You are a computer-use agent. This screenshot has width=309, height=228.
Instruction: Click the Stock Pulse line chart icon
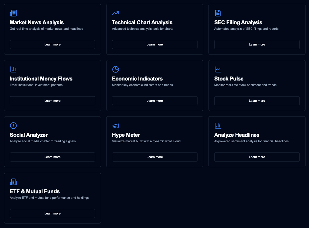click(218, 69)
